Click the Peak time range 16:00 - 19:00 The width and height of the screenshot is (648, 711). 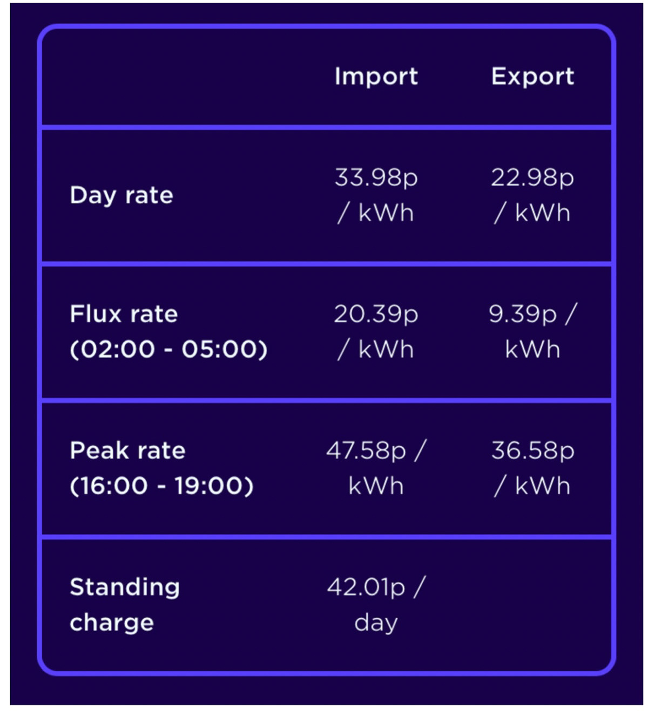tap(161, 486)
